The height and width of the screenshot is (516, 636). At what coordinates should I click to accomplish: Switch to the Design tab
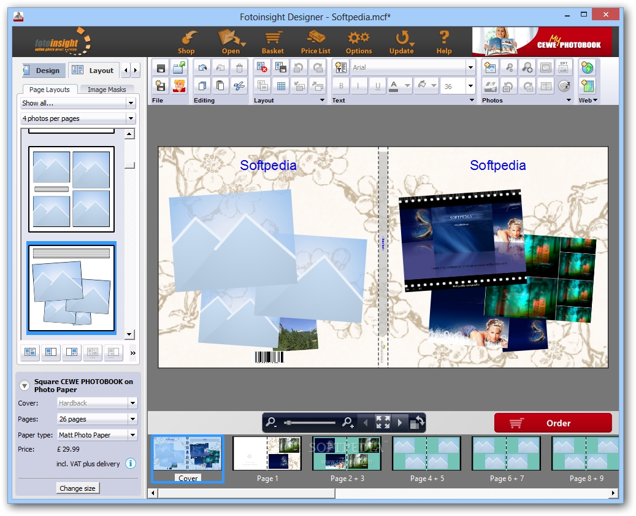[44, 70]
